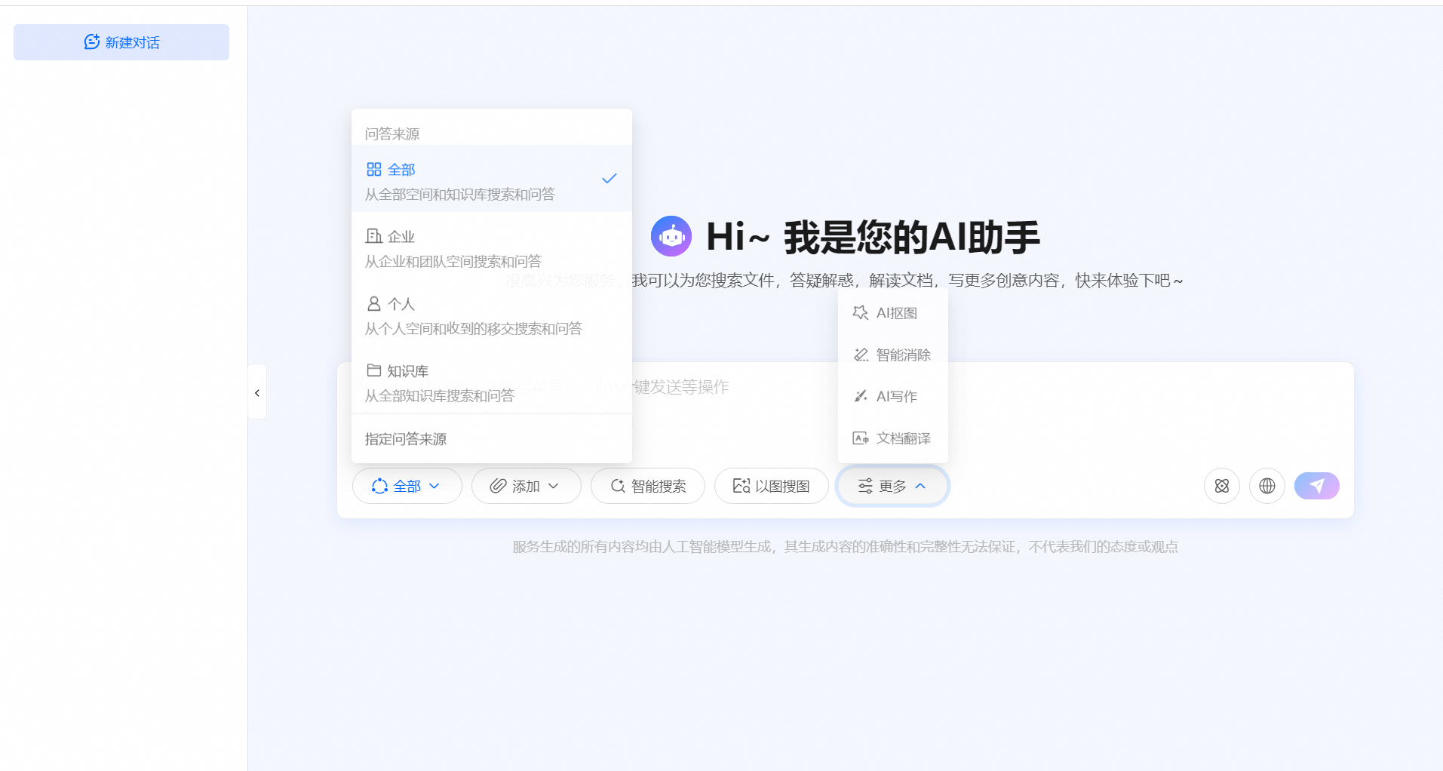
Task: Click the folder icon beside 知识库
Action: [373, 370]
